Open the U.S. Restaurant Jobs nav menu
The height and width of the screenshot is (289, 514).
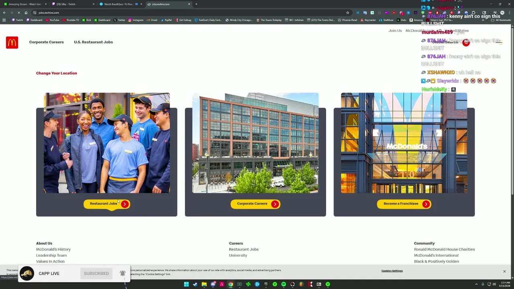pos(93,42)
